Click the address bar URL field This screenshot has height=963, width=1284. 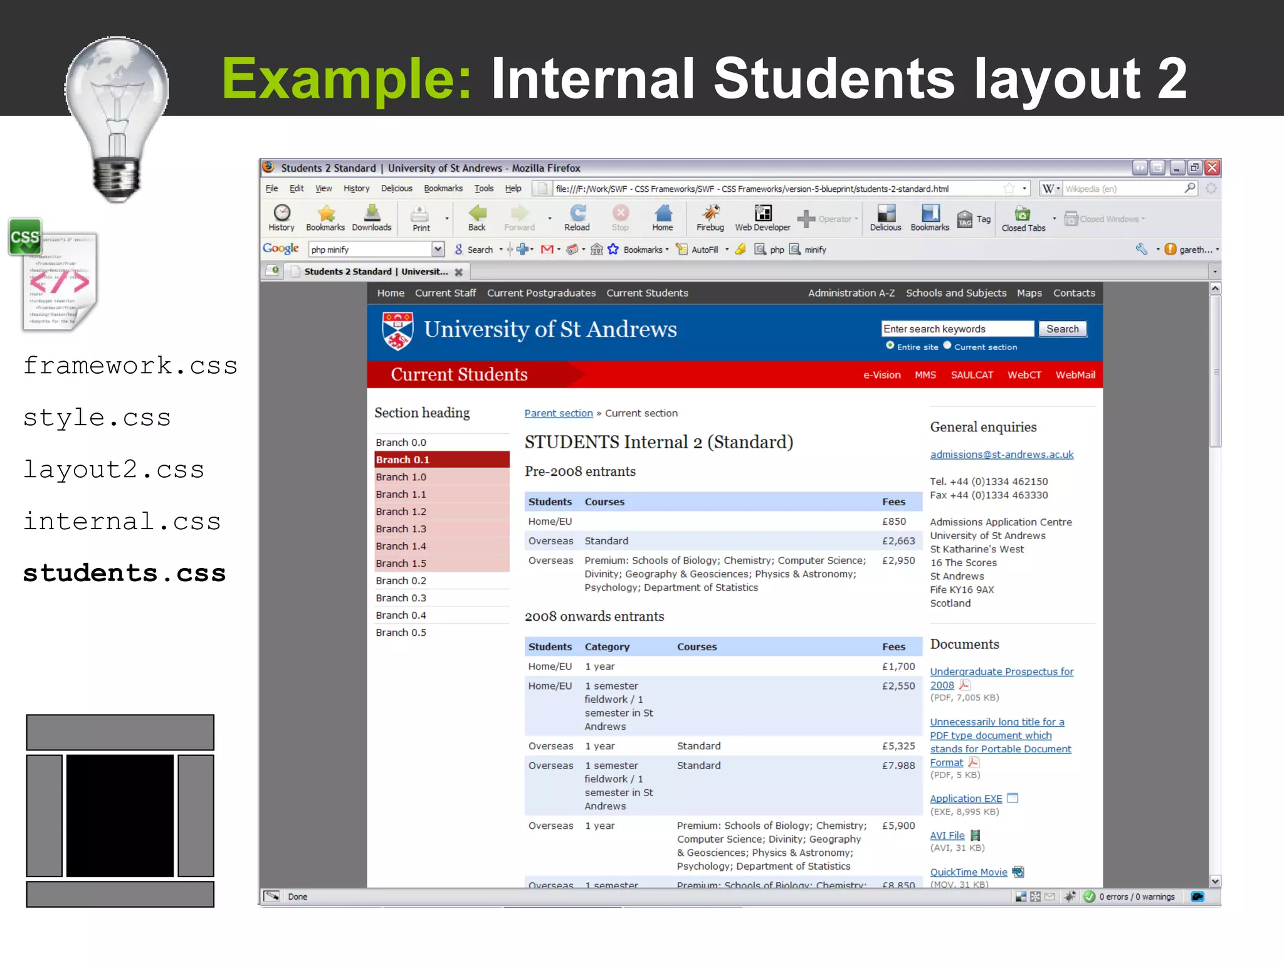[776, 189]
